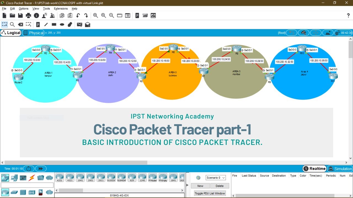Open the Edit menu
Image resolution: width=353 pixels, height=198 pixels.
coord(12,9)
